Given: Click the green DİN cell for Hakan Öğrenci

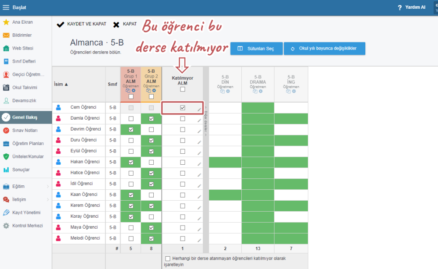Looking at the screenshot, I should click(225, 162).
